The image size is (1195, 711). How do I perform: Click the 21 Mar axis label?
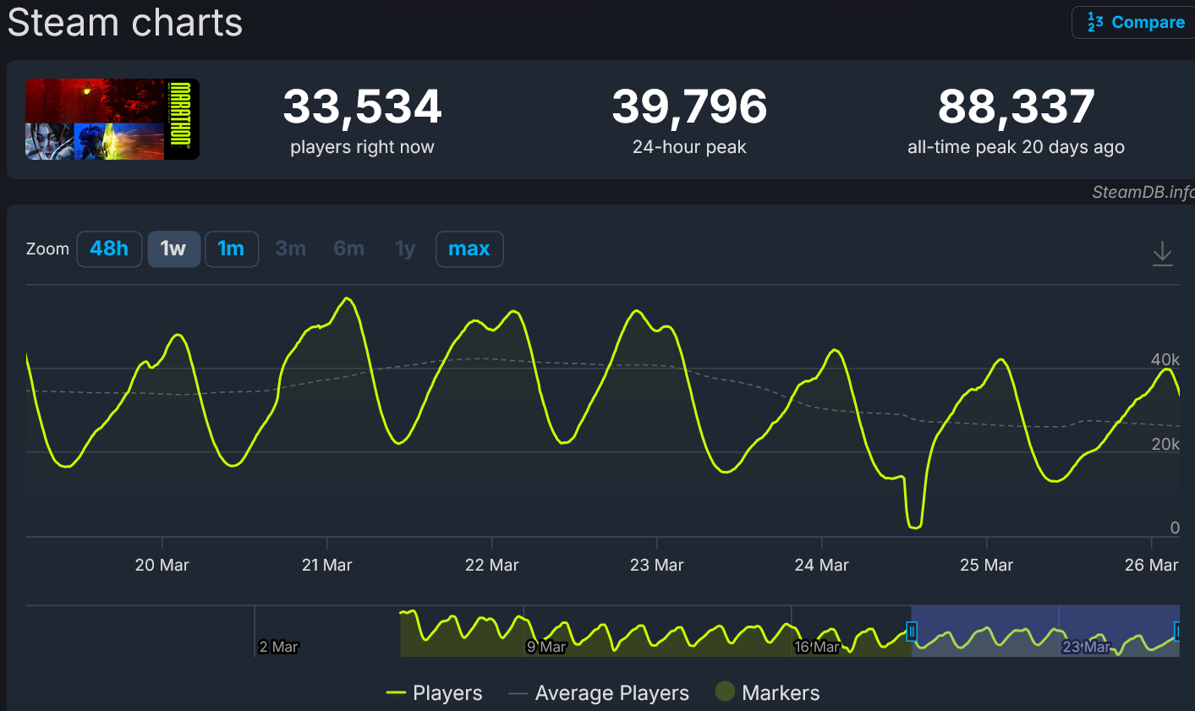(326, 565)
